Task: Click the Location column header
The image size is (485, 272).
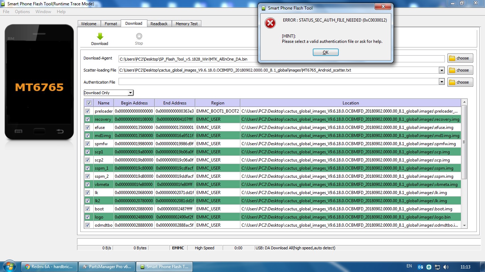Action: point(351,103)
